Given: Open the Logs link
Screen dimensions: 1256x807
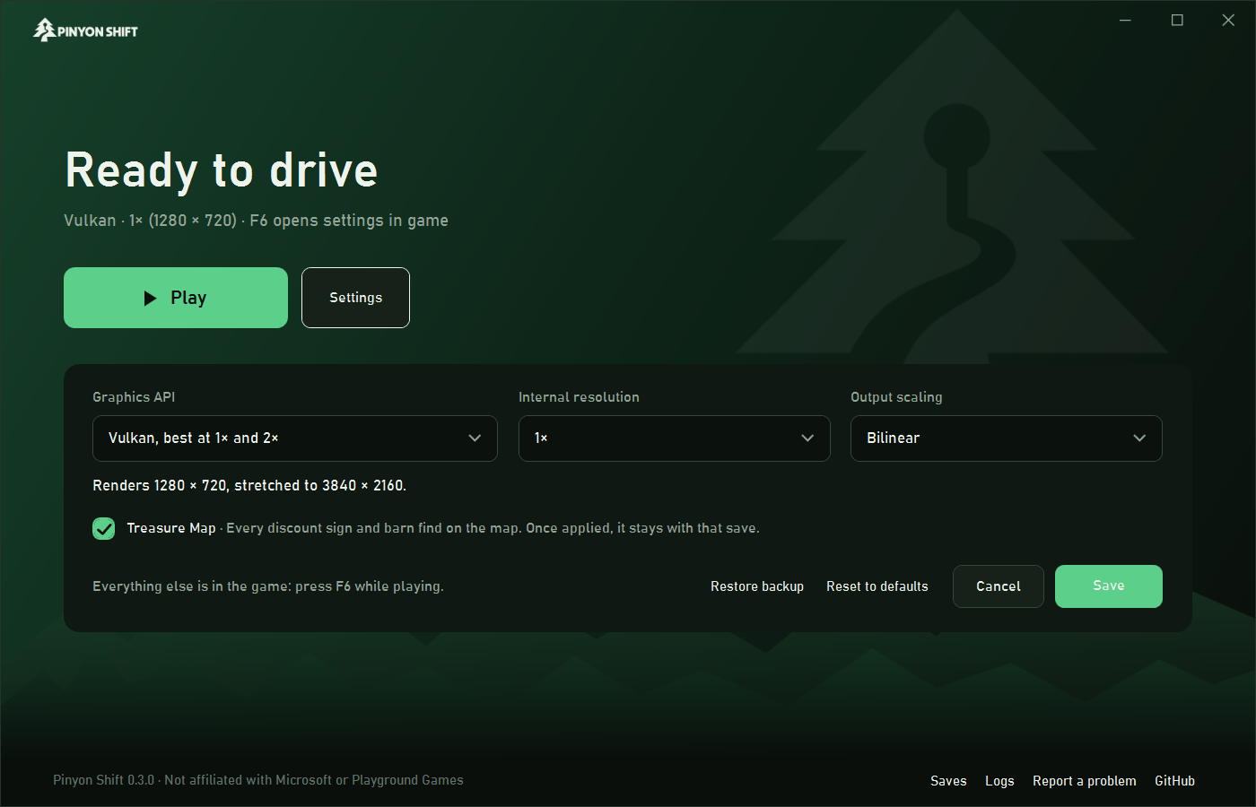Looking at the screenshot, I should click(999, 781).
